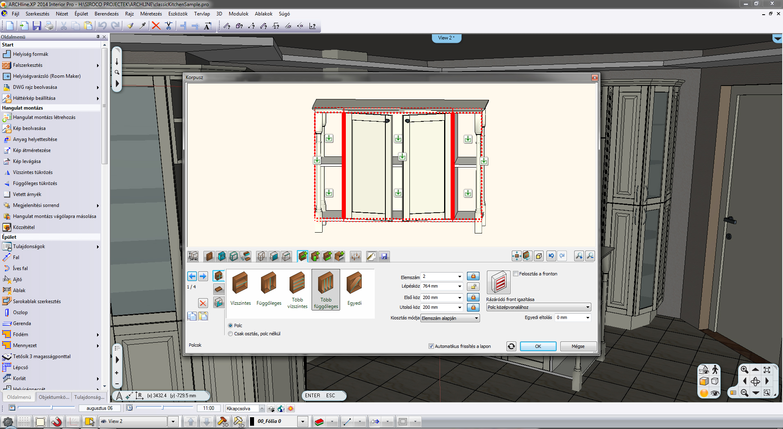Click the red X delete icon in dialog
The width and height of the screenshot is (783, 429).
coord(203,303)
